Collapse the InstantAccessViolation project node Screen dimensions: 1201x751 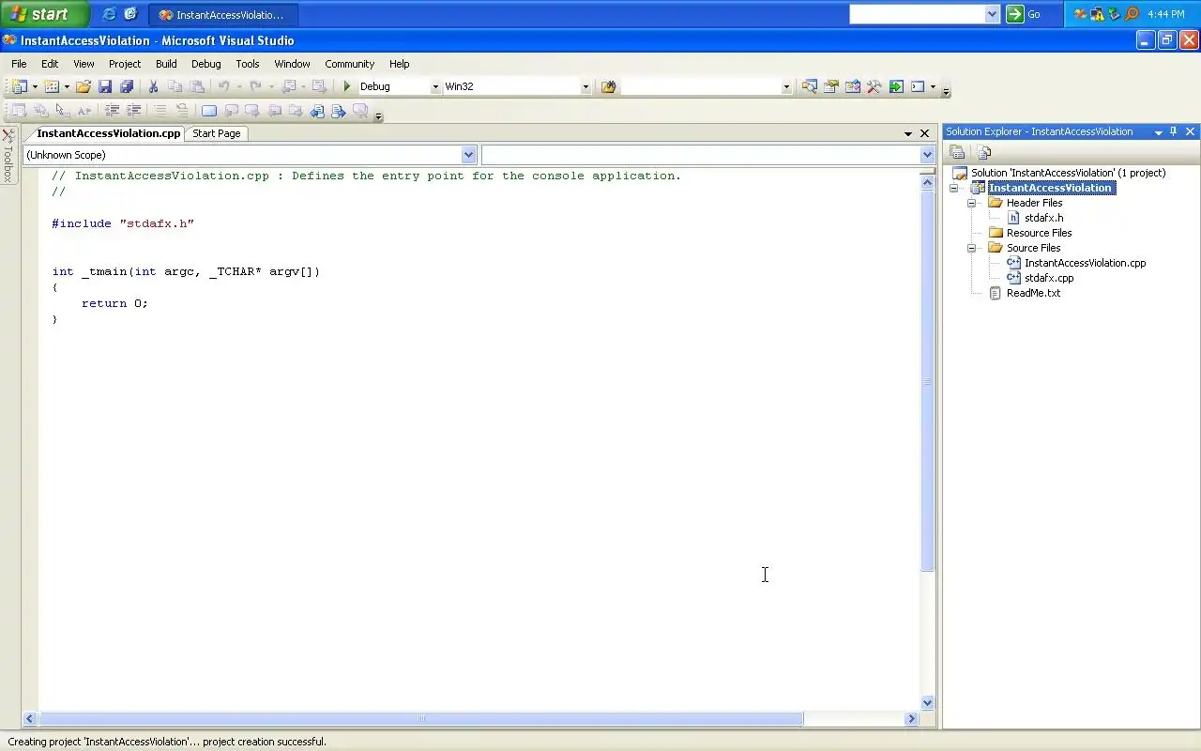(954, 188)
